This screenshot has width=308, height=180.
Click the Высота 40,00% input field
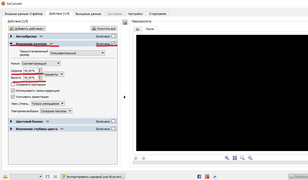point(31,78)
